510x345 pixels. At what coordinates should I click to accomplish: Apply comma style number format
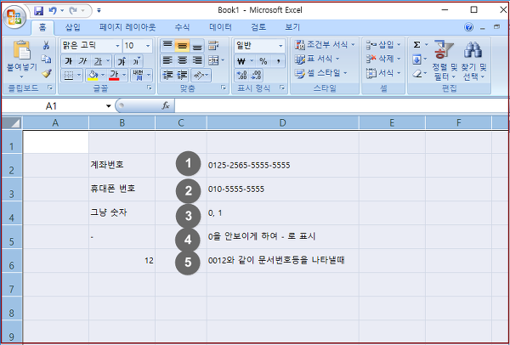279,61
